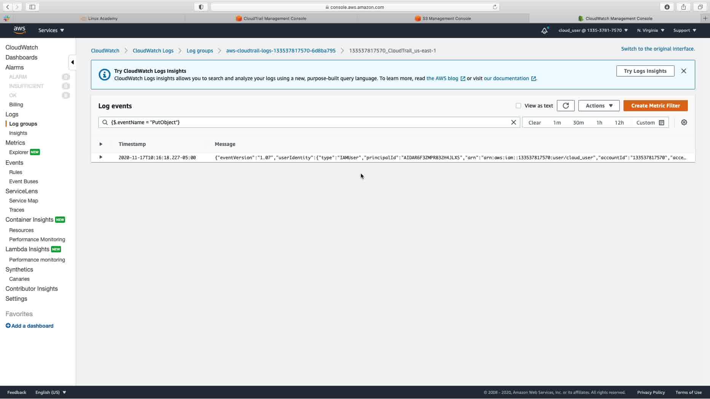Open the Safari downloads icon
Screen dimensions: 710x399
[x=667, y=7]
